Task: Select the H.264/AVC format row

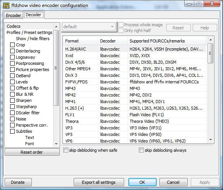Action: tap(135, 49)
